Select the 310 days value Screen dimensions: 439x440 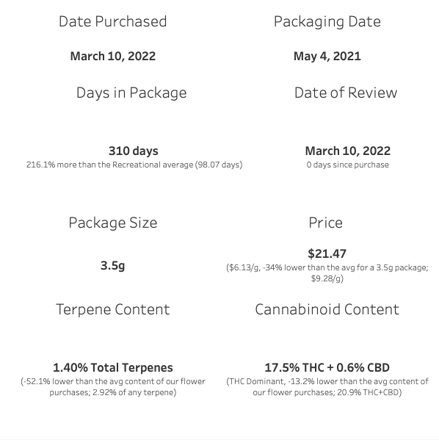(134, 151)
